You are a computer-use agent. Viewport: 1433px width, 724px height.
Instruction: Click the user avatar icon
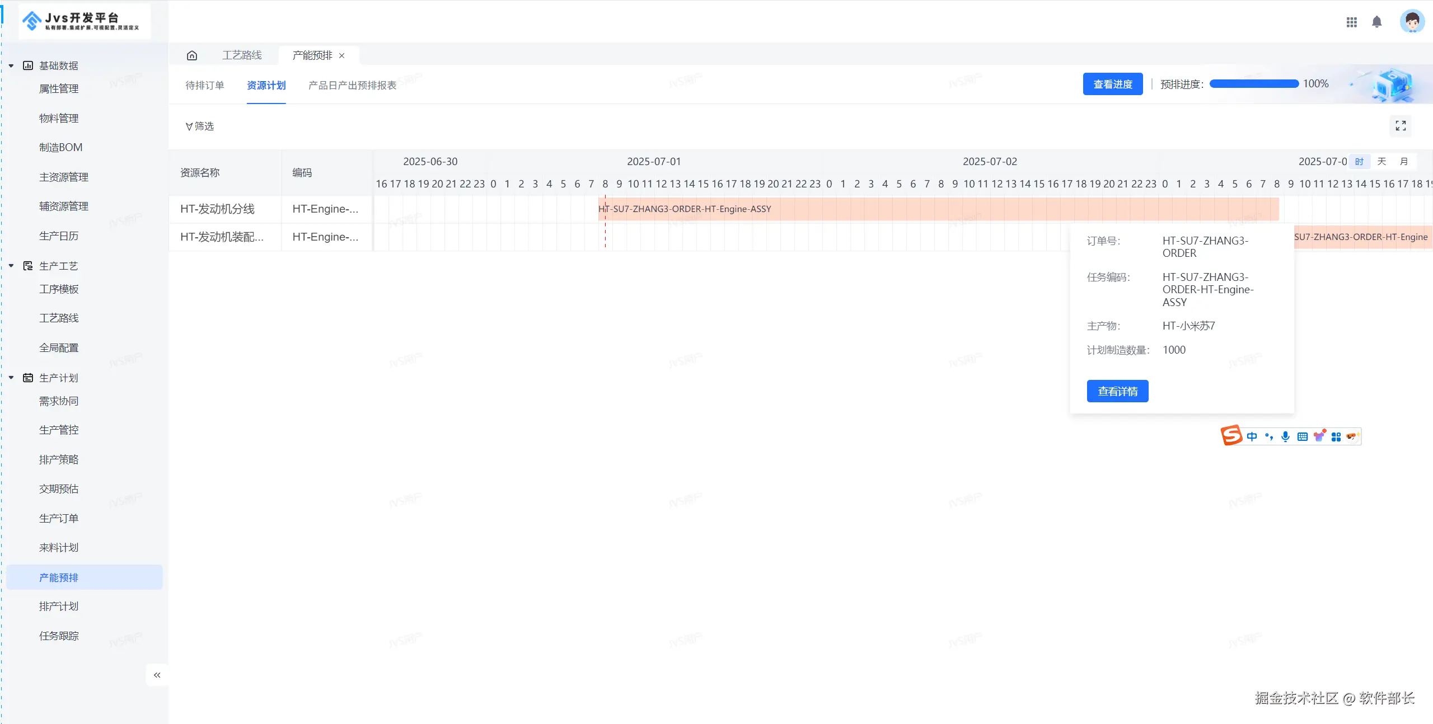point(1412,22)
